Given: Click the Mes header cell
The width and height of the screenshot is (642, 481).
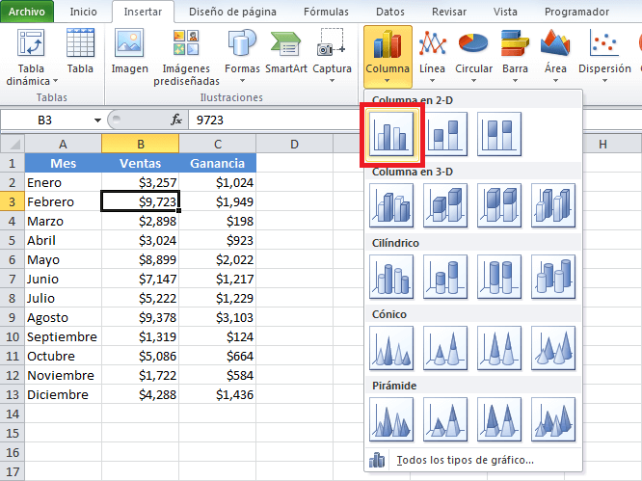Looking at the screenshot, I should tap(63, 163).
